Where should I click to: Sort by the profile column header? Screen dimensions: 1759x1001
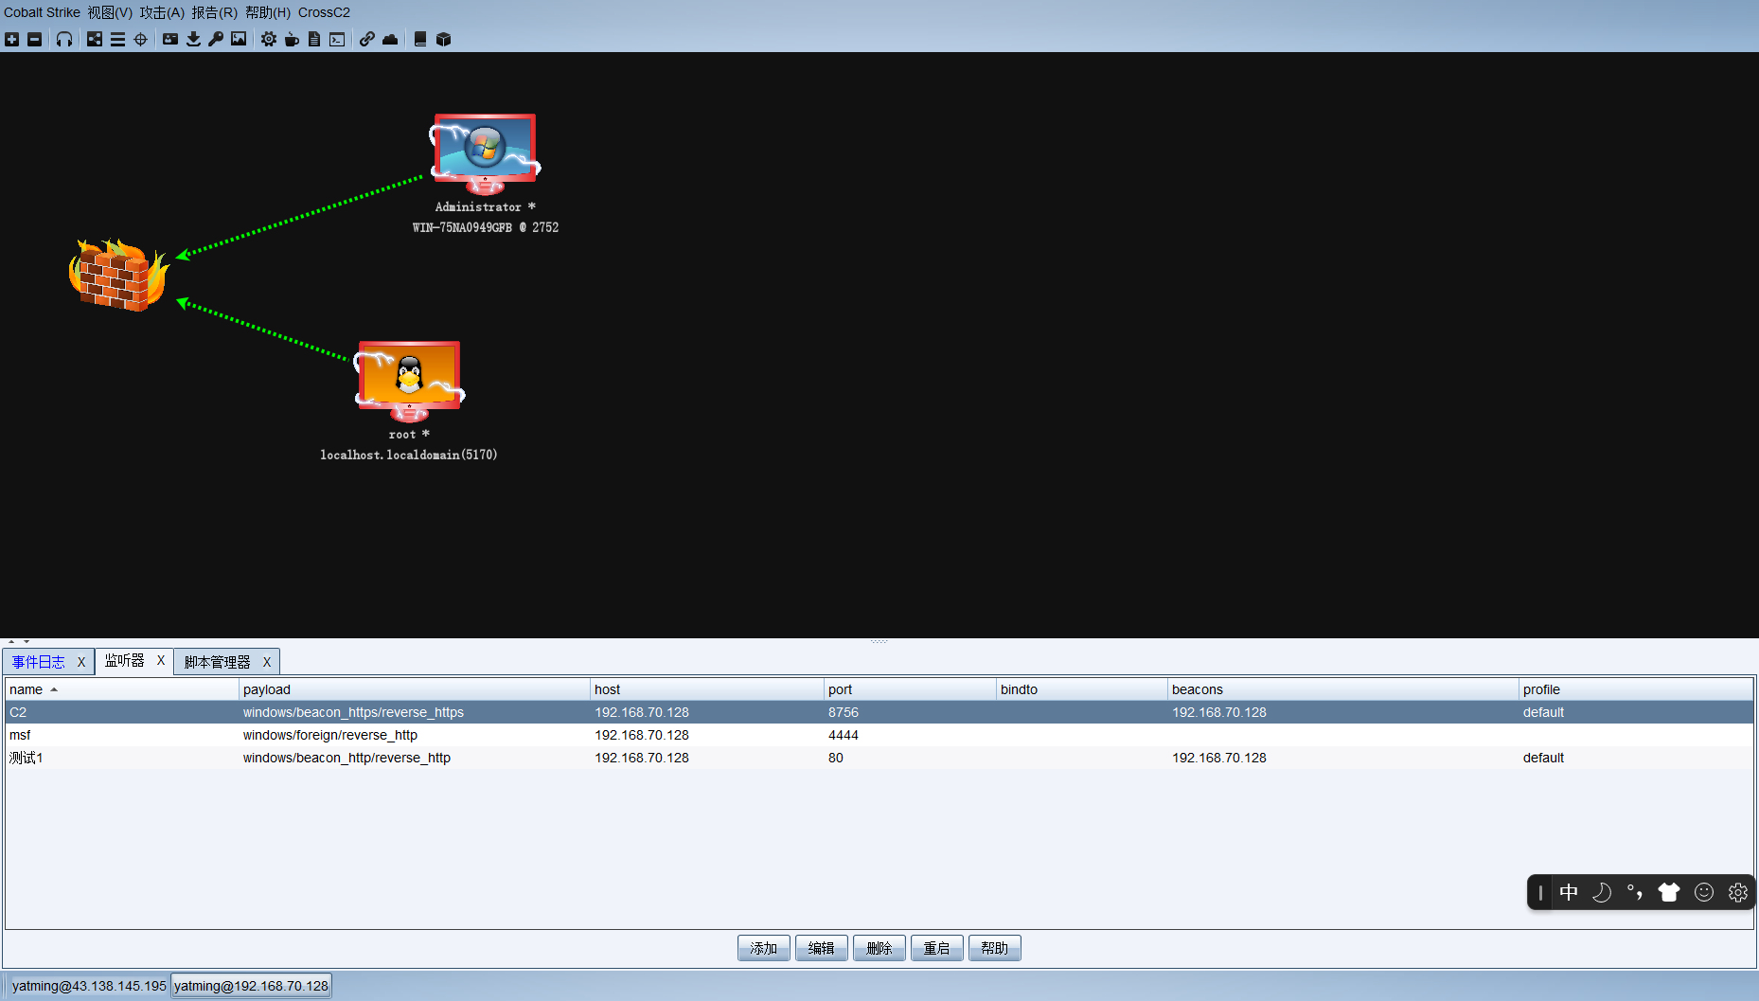point(1636,689)
